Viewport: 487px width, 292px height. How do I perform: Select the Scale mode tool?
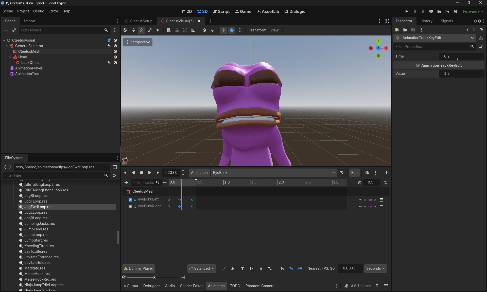click(x=150, y=30)
